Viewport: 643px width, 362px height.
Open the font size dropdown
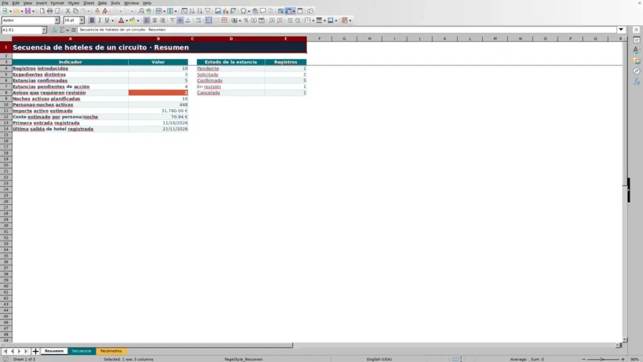click(x=82, y=21)
